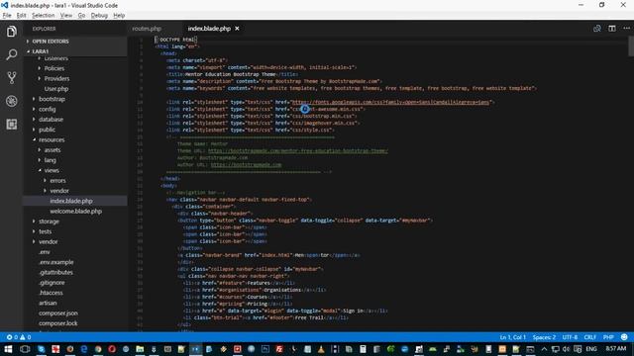Image resolution: width=634 pixels, height=356 pixels.
Task: Open the Windows Start menu
Action: click(x=8, y=349)
